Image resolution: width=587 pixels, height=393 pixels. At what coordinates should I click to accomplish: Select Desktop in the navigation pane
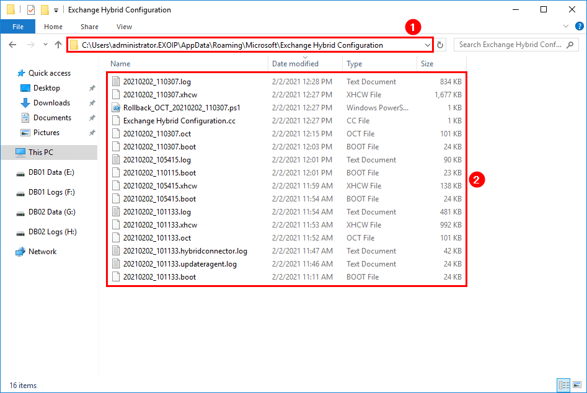coord(46,88)
